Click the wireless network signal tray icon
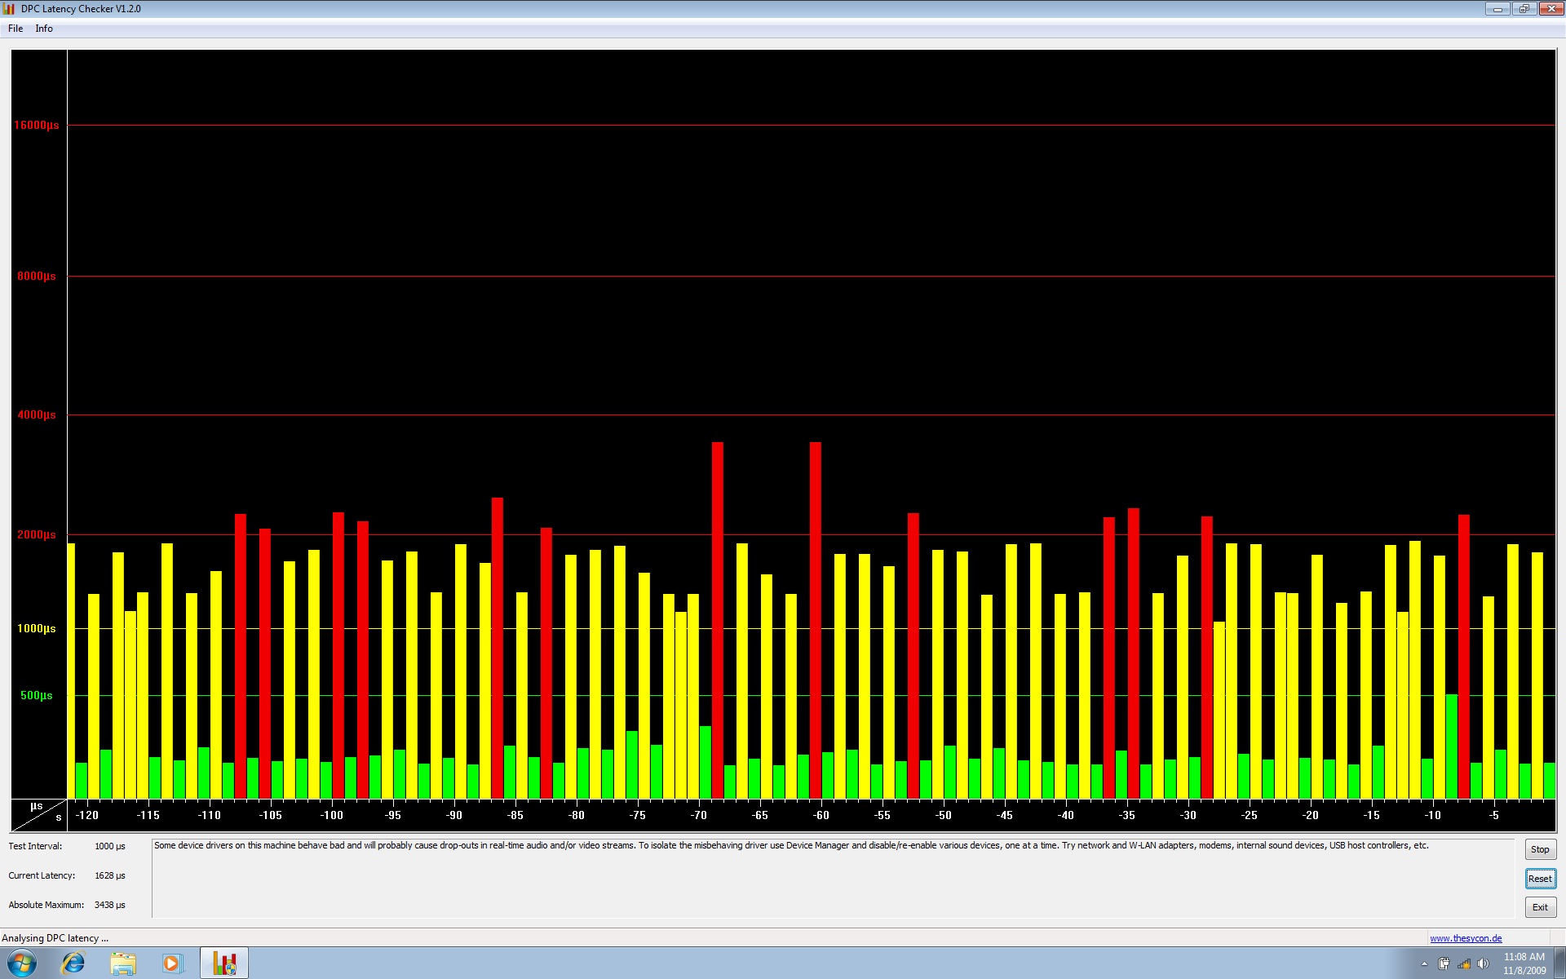This screenshot has height=979, width=1566. pos(1464,963)
